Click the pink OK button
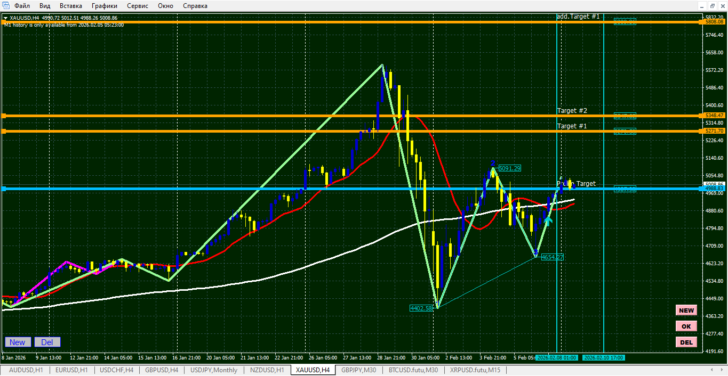 [686, 326]
